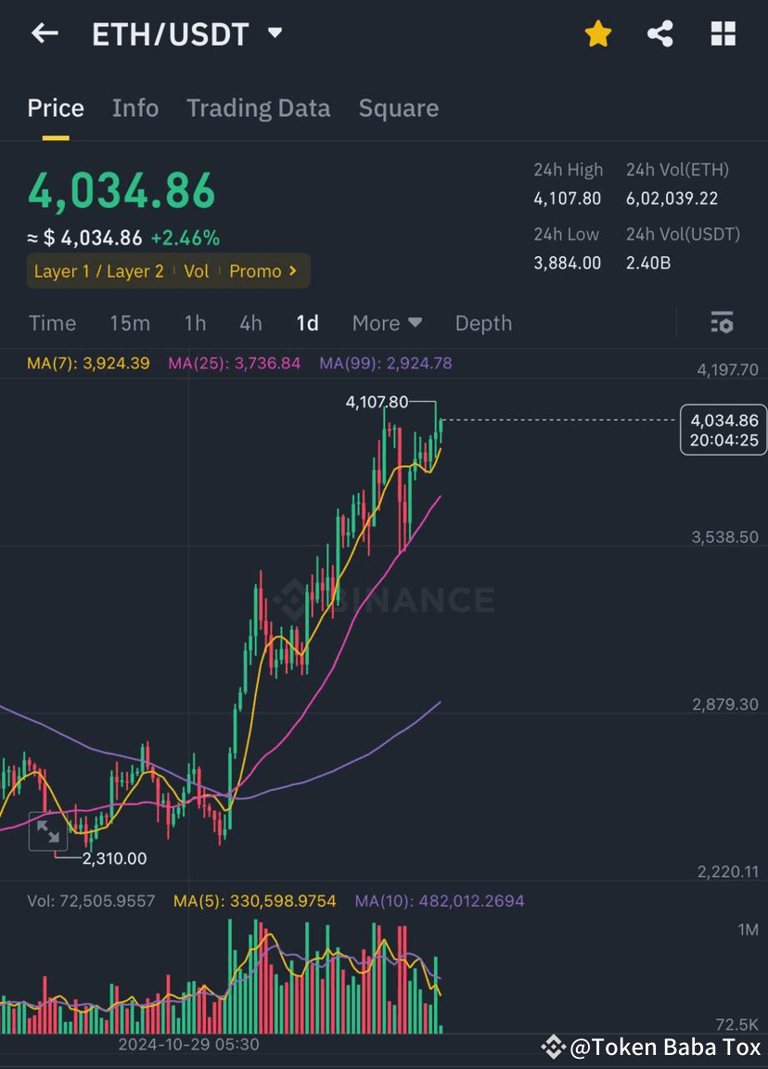
Task: Switch to the Trading Data tab
Action: pos(258,108)
